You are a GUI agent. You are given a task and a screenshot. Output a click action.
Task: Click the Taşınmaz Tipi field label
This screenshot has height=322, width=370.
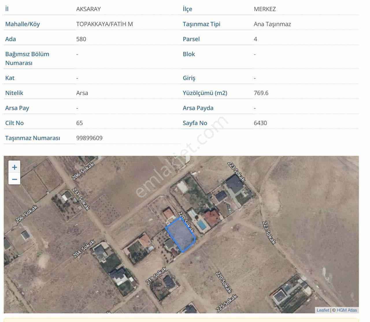201,24
